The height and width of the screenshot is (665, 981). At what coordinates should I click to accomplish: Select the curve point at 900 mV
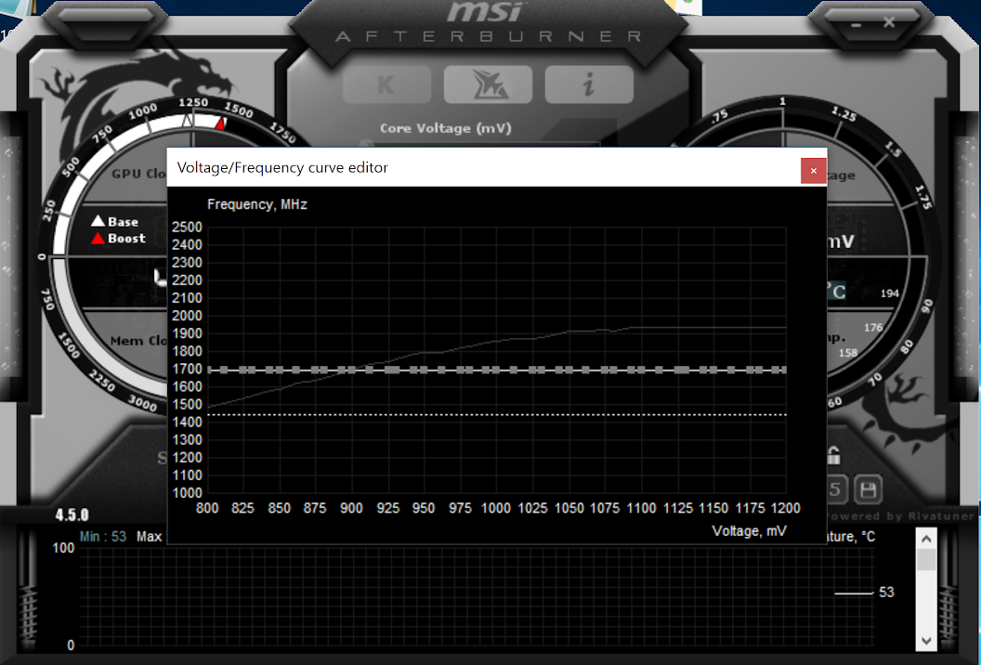pos(351,371)
